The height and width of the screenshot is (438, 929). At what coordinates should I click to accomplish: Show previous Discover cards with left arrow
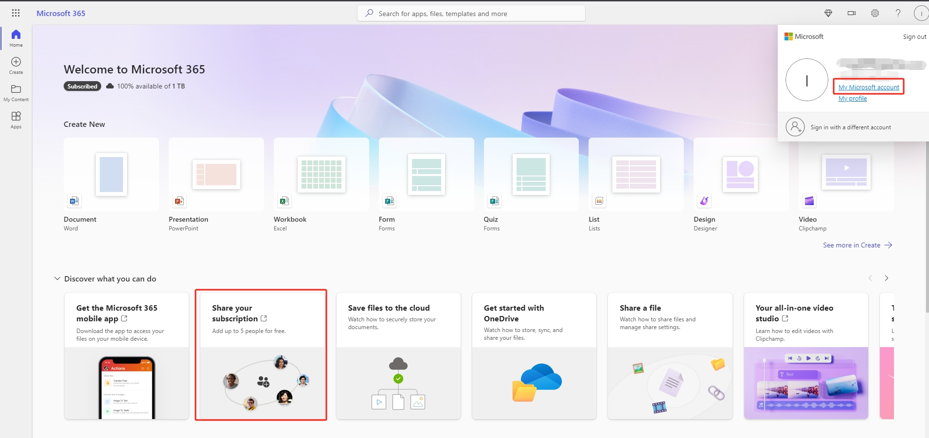point(870,278)
